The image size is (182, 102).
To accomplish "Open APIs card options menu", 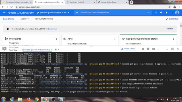I will coord(115,39).
